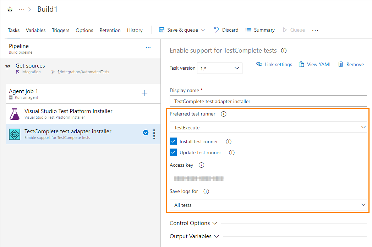The height and width of the screenshot is (247, 372).
Task: Click the Summary button label
Action: tap(264, 30)
